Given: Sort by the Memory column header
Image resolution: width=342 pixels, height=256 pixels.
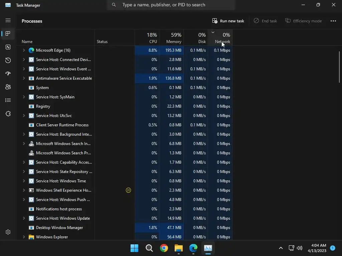Looking at the screenshot, I should point(171,38).
